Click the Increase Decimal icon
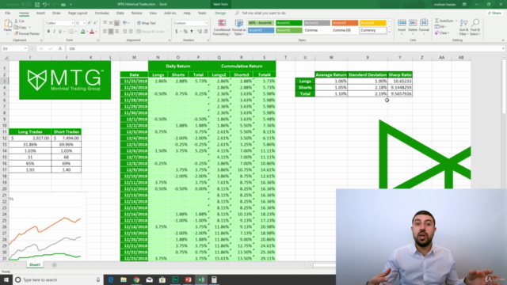Screen dimensions: 507x285 [x=200, y=32]
